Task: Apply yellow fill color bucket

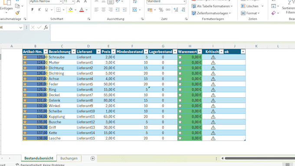Action: [x=71, y=10]
